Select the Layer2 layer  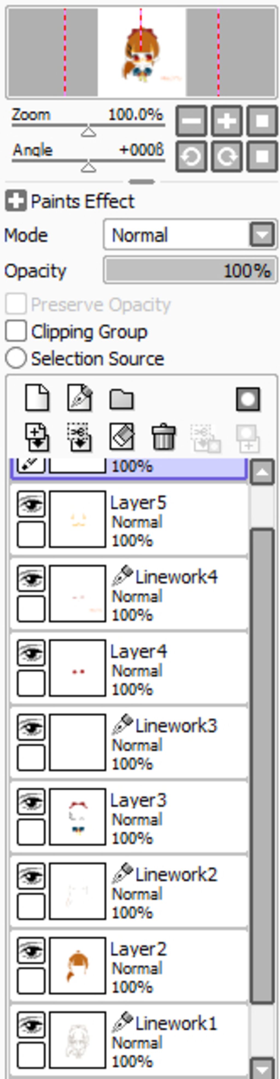click(129, 966)
